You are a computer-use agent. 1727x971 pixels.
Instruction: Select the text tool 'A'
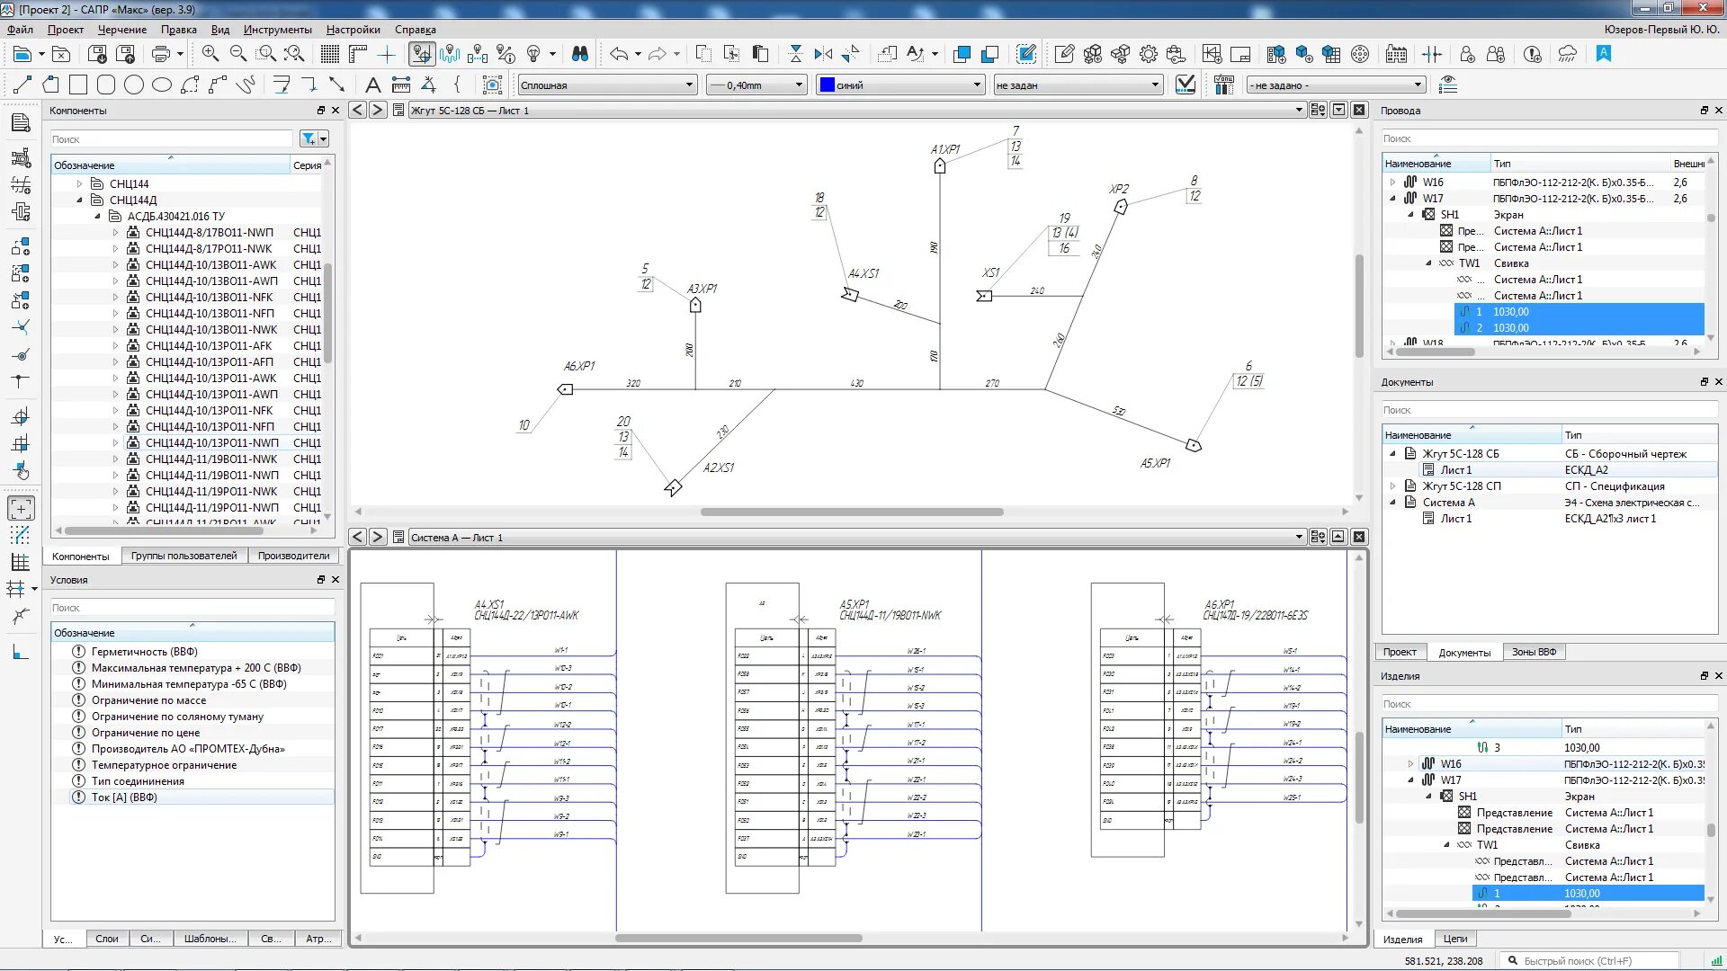pyautogui.click(x=372, y=85)
